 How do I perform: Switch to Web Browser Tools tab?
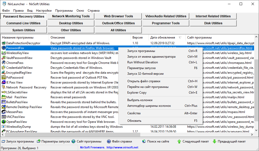point(118,16)
